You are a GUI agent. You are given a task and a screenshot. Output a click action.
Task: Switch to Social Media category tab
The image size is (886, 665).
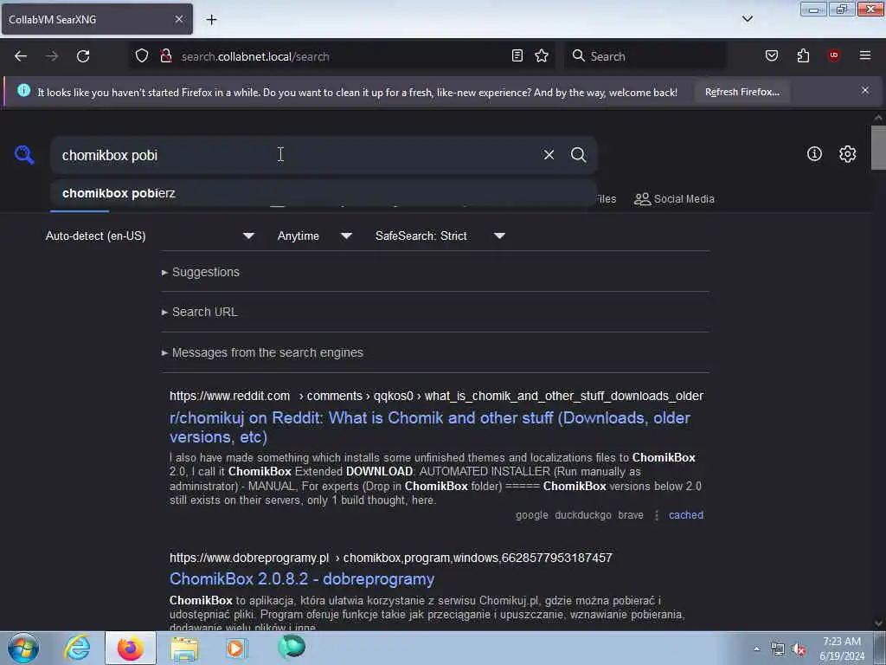tap(674, 199)
